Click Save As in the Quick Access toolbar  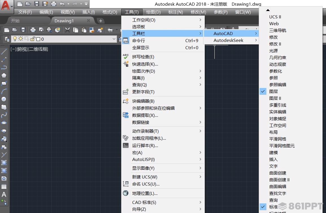(x=45, y=4)
